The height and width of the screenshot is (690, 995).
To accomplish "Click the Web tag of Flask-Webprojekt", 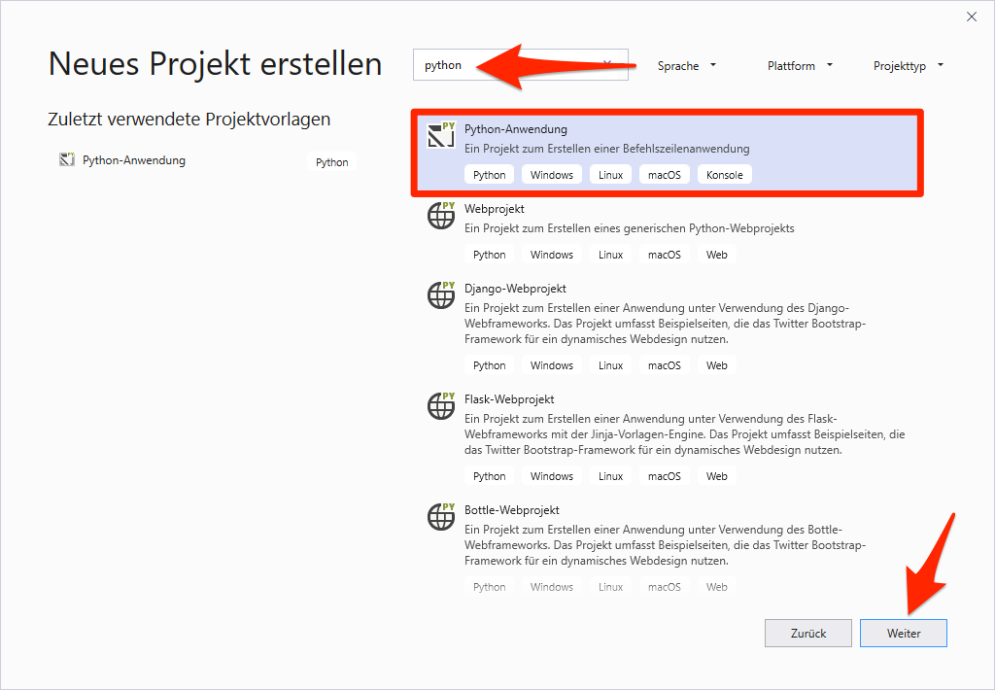I will pyautogui.click(x=716, y=476).
